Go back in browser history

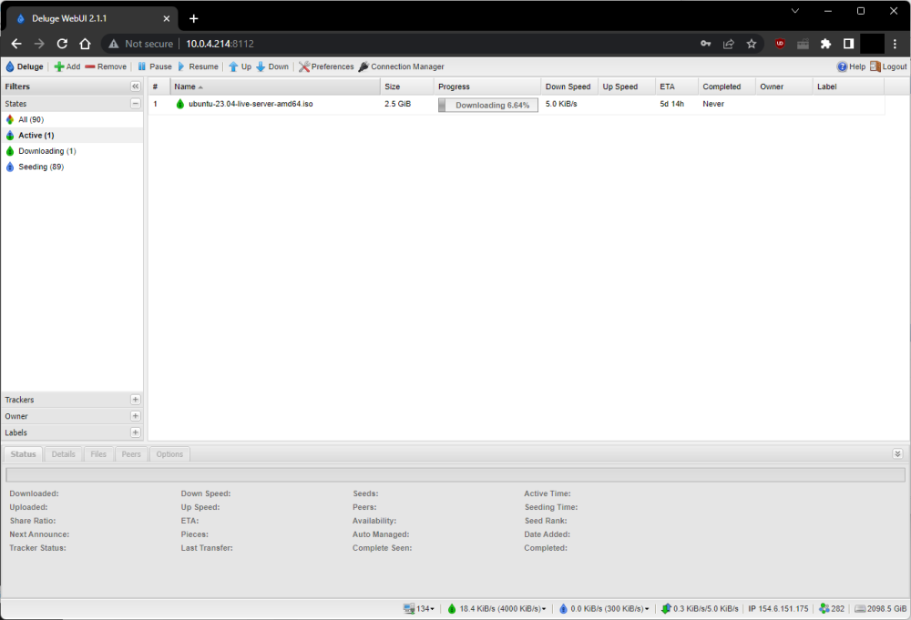pos(16,44)
